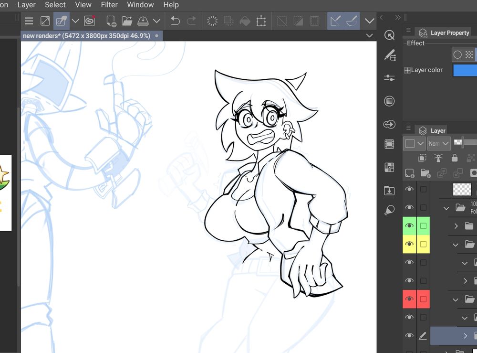This screenshot has width=477, height=353.
Task: Open the double-arrow navigator icon
Action: [389, 124]
